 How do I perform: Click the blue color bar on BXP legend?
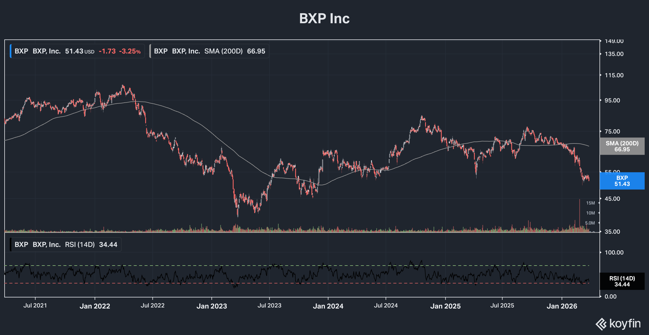pyautogui.click(x=11, y=51)
